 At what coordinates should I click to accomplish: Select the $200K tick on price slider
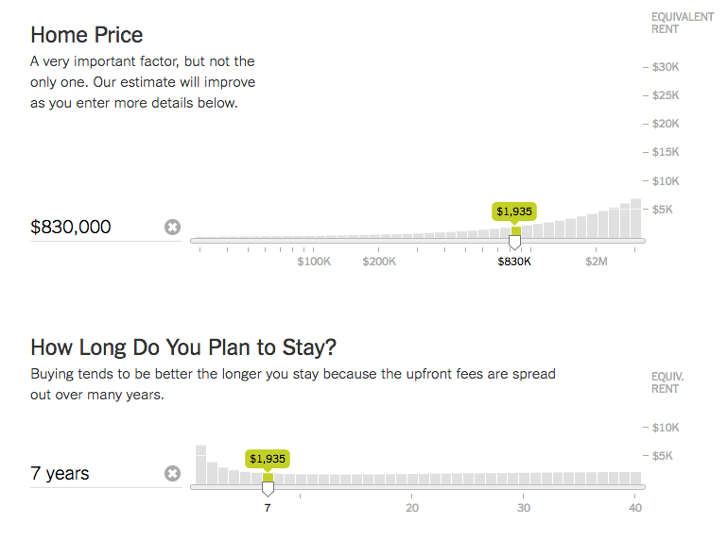[x=379, y=262]
